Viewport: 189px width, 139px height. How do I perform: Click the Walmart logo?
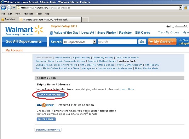[24, 30]
